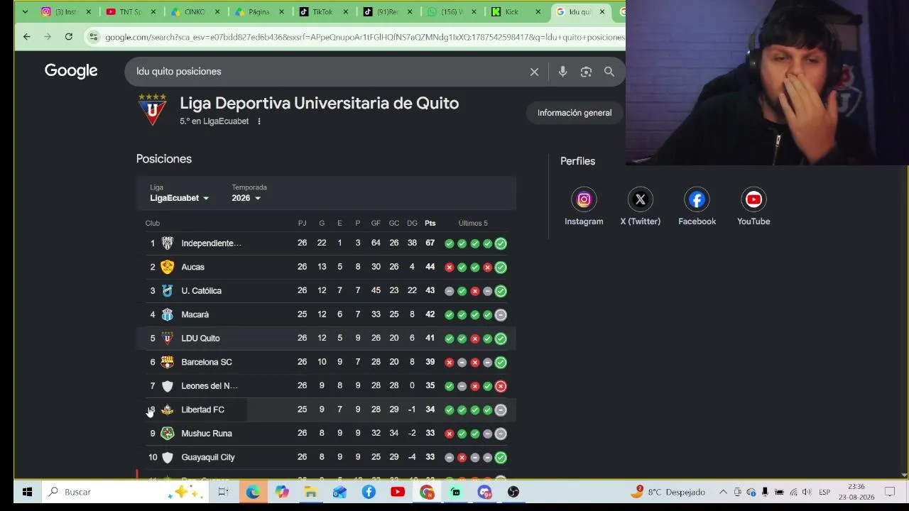Close the active Google search tab
The image size is (909, 511).
[602, 12]
